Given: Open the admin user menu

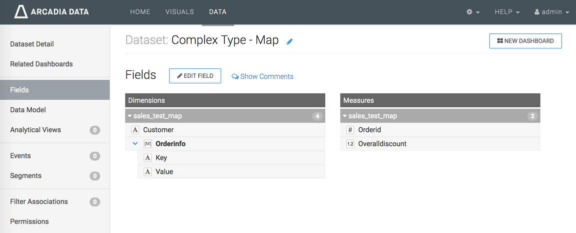Looking at the screenshot, I should coord(551,12).
